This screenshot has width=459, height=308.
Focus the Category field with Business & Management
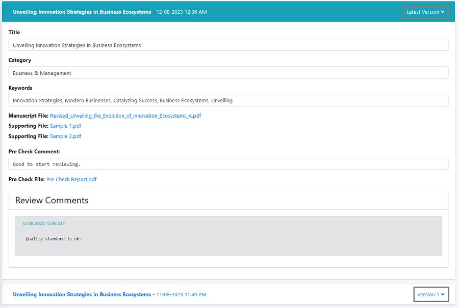pyautogui.click(x=228, y=73)
